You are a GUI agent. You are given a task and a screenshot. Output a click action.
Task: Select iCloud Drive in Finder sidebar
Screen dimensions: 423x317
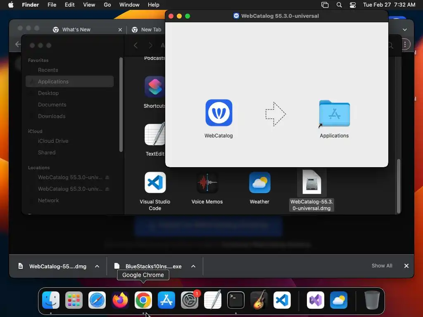click(x=69, y=141)
